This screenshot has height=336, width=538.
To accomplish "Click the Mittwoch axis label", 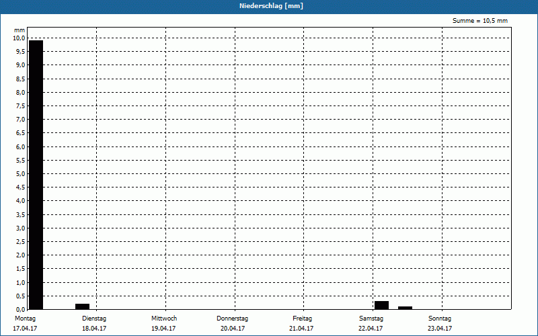I will coord(164,319).
